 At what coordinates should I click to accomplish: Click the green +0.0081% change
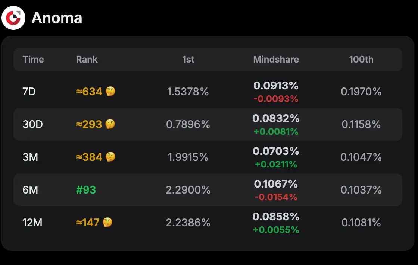[276, 132]
